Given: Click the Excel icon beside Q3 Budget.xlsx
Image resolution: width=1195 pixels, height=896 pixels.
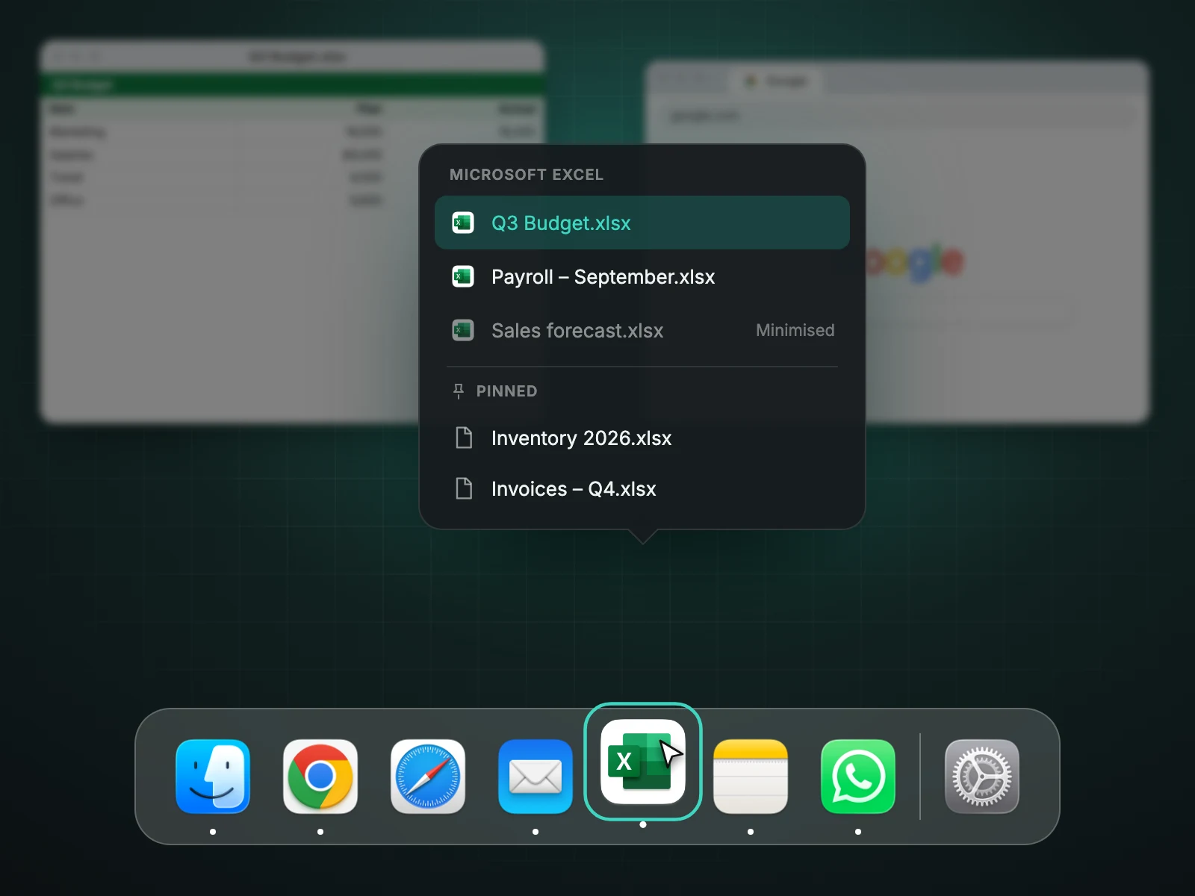Looking at the screenshot, I should point(463,223).
